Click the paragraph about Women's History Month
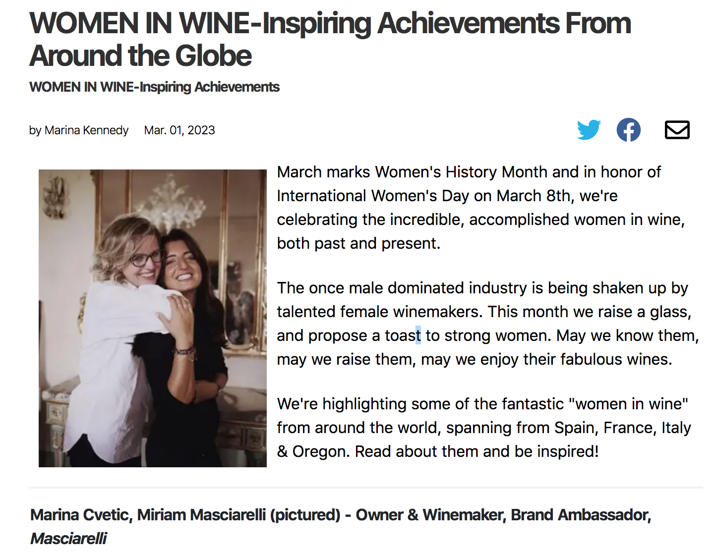Image resolution: width=713 pixels, height=555 pixels. click(x=480, y=208)
